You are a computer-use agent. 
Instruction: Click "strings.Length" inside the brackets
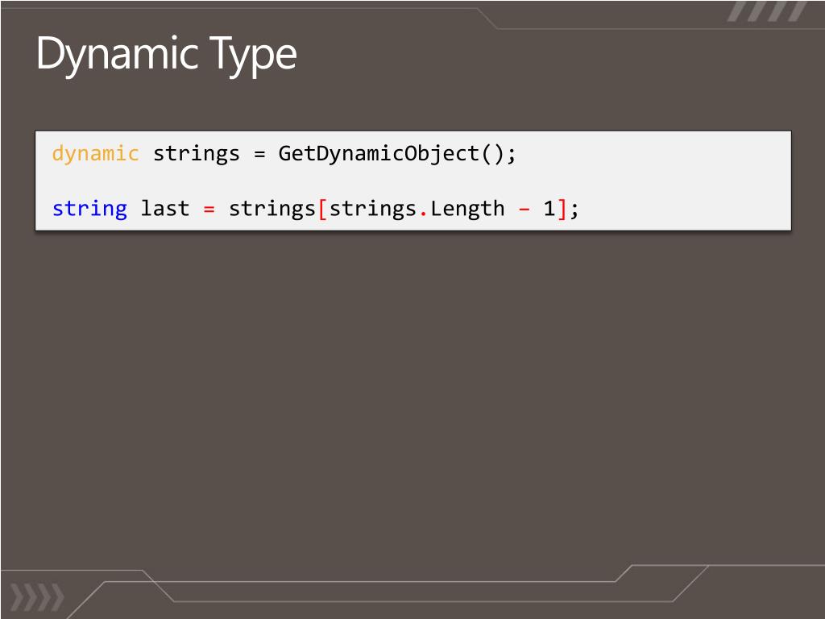417,209
